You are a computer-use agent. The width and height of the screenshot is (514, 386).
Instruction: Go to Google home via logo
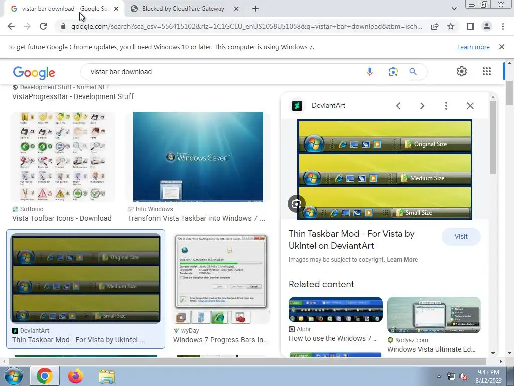coord(34,72)
